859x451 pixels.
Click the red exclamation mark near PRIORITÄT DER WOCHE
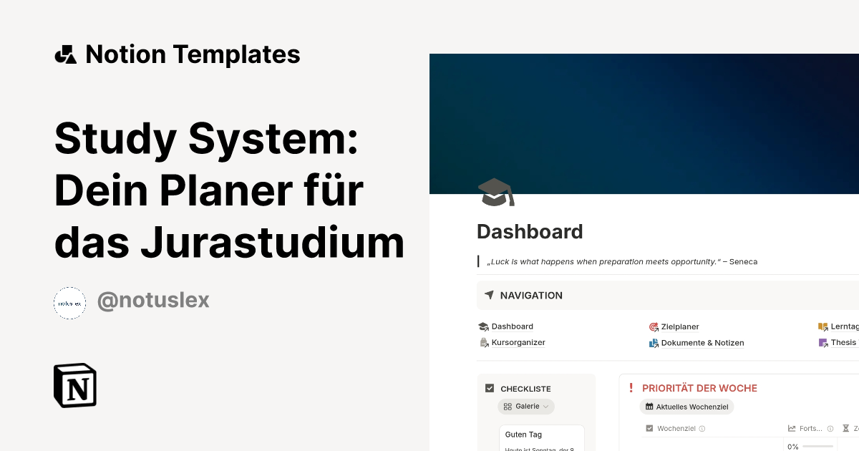pyautogui.click(x=631, y=388)
